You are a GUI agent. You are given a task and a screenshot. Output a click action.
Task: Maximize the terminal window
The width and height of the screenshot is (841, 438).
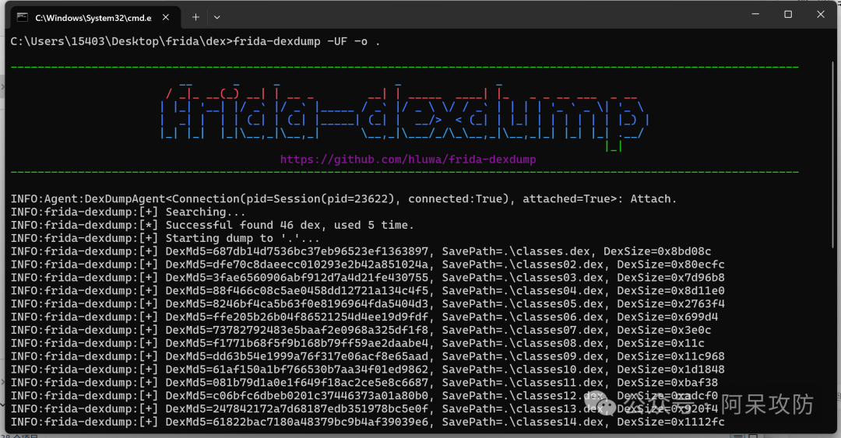[788, 15]
